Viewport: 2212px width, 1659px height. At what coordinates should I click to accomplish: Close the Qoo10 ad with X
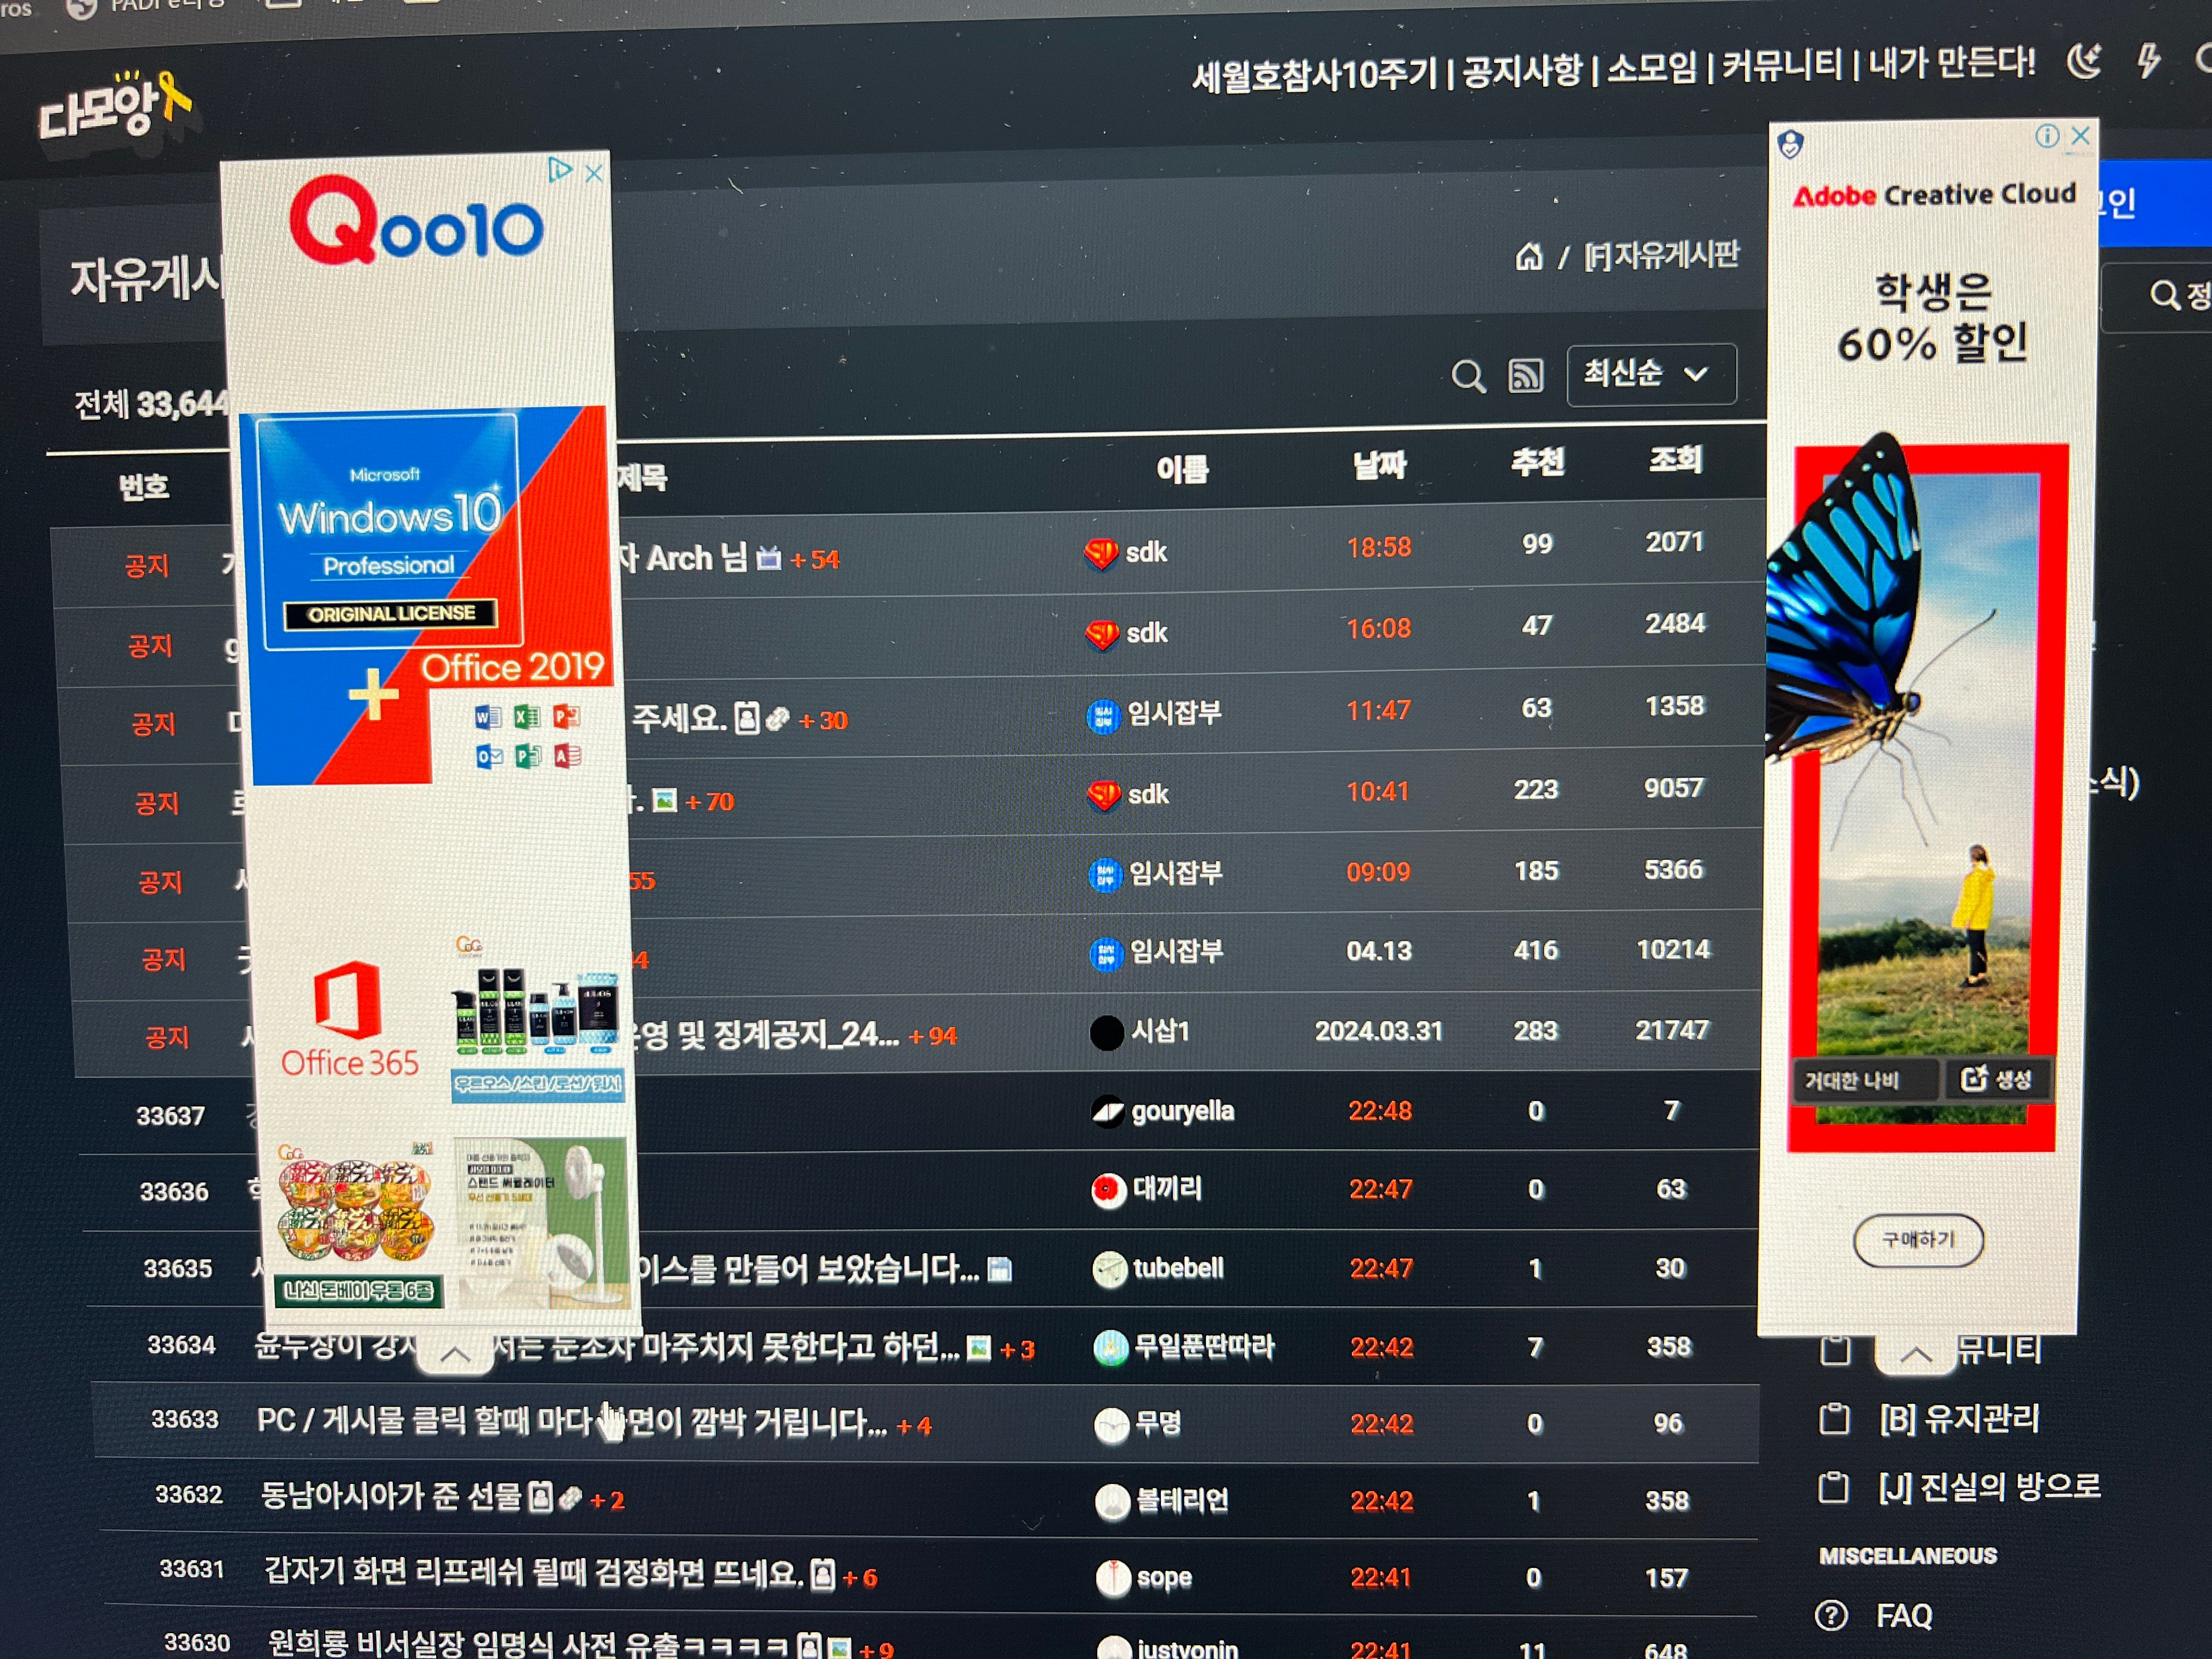(x=594, y=174)
